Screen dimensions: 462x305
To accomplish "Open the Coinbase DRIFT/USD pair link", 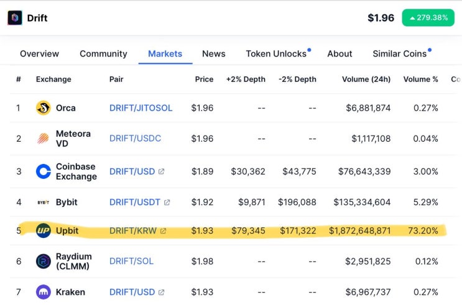I will [132, 171].
